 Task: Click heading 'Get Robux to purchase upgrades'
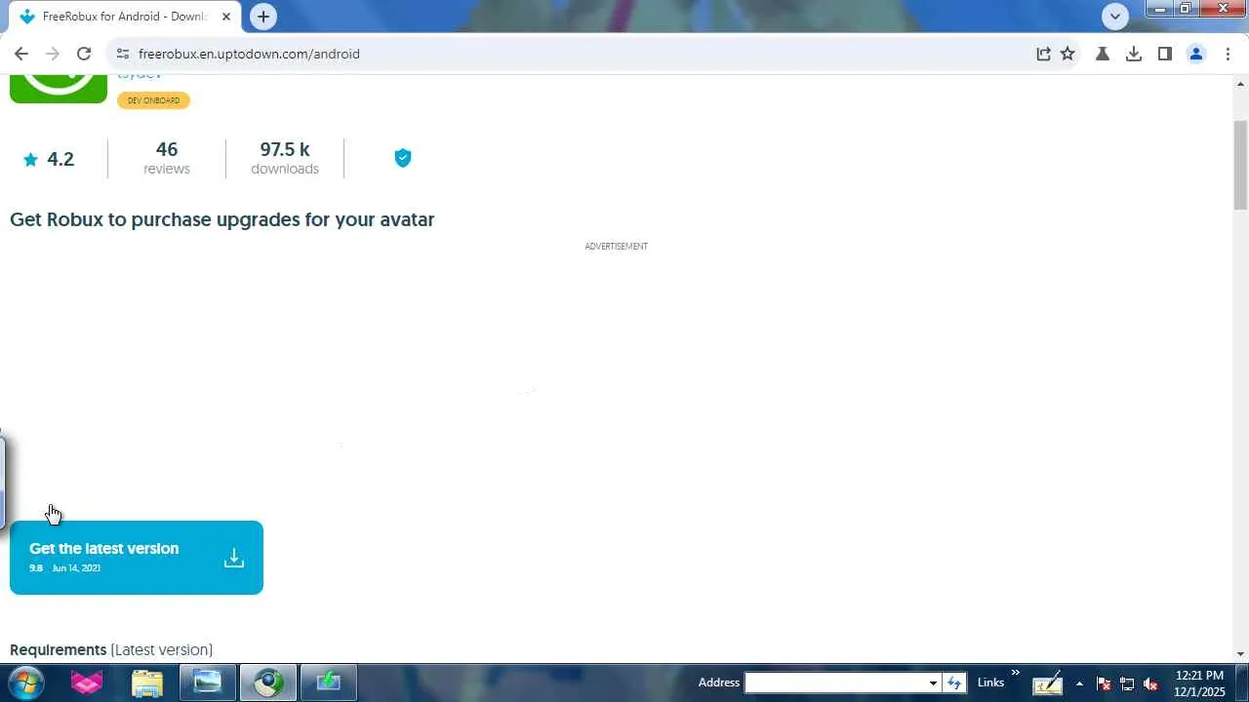point(222,219)
